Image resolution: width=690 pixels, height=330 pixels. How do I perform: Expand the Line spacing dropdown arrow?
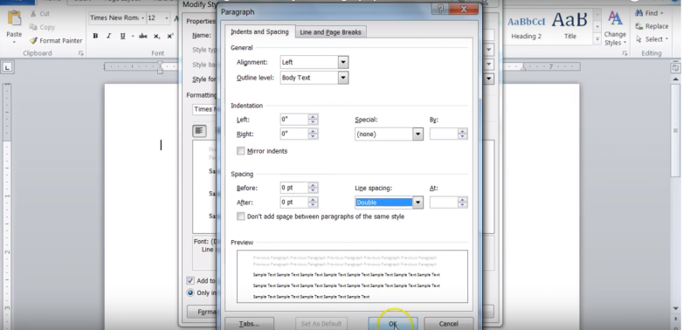click(x=417, y=203)
